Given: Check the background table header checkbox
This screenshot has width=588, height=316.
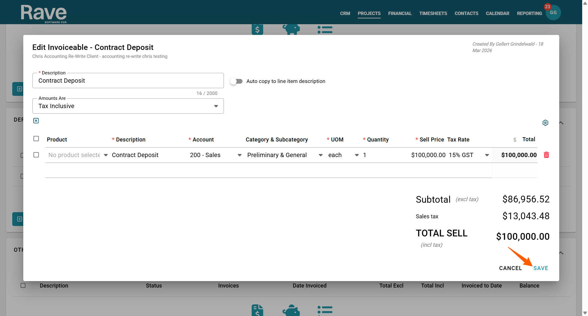Looking at the screenshot, I should point(23,285).
